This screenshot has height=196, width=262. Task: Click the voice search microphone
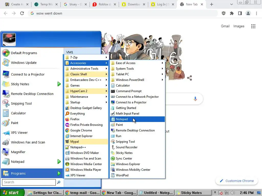click(195, 99)
